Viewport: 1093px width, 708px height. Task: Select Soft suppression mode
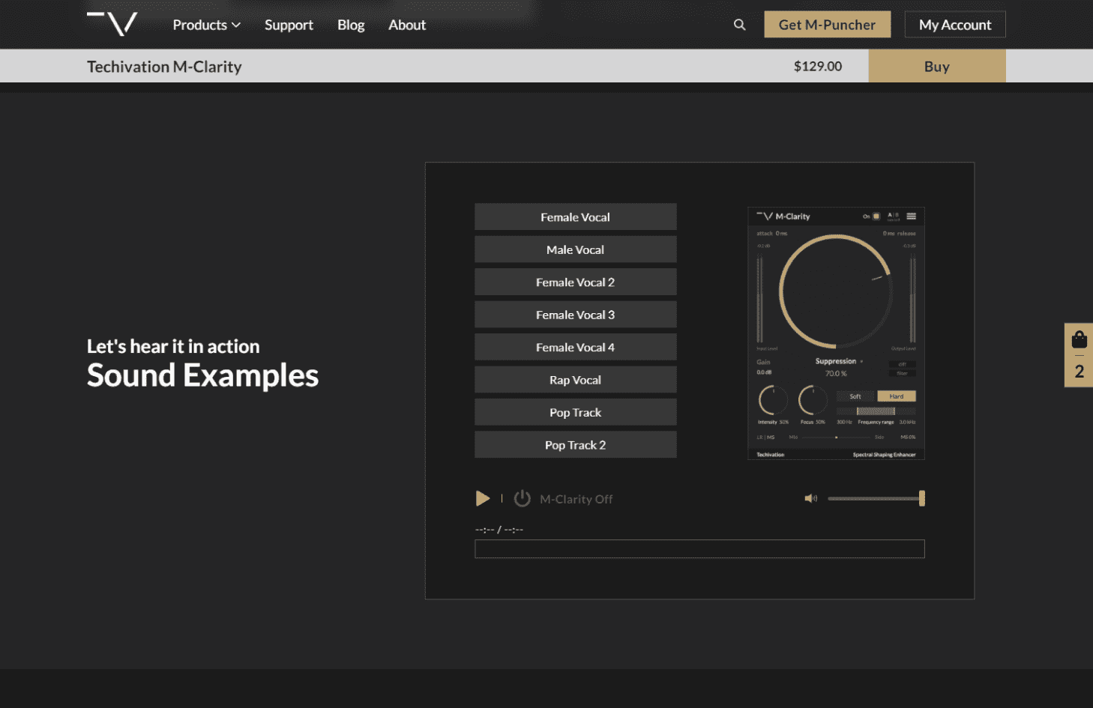point(855,396)
